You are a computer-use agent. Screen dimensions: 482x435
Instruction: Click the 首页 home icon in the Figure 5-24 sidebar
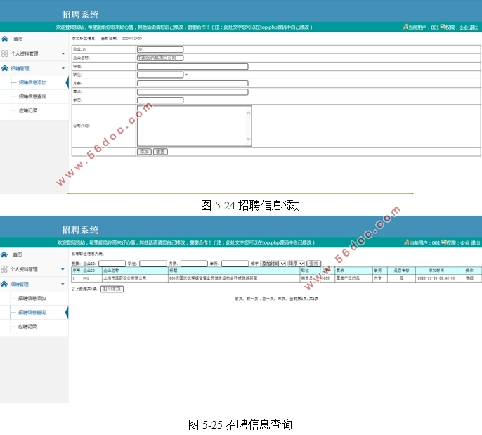pos(5,39)
